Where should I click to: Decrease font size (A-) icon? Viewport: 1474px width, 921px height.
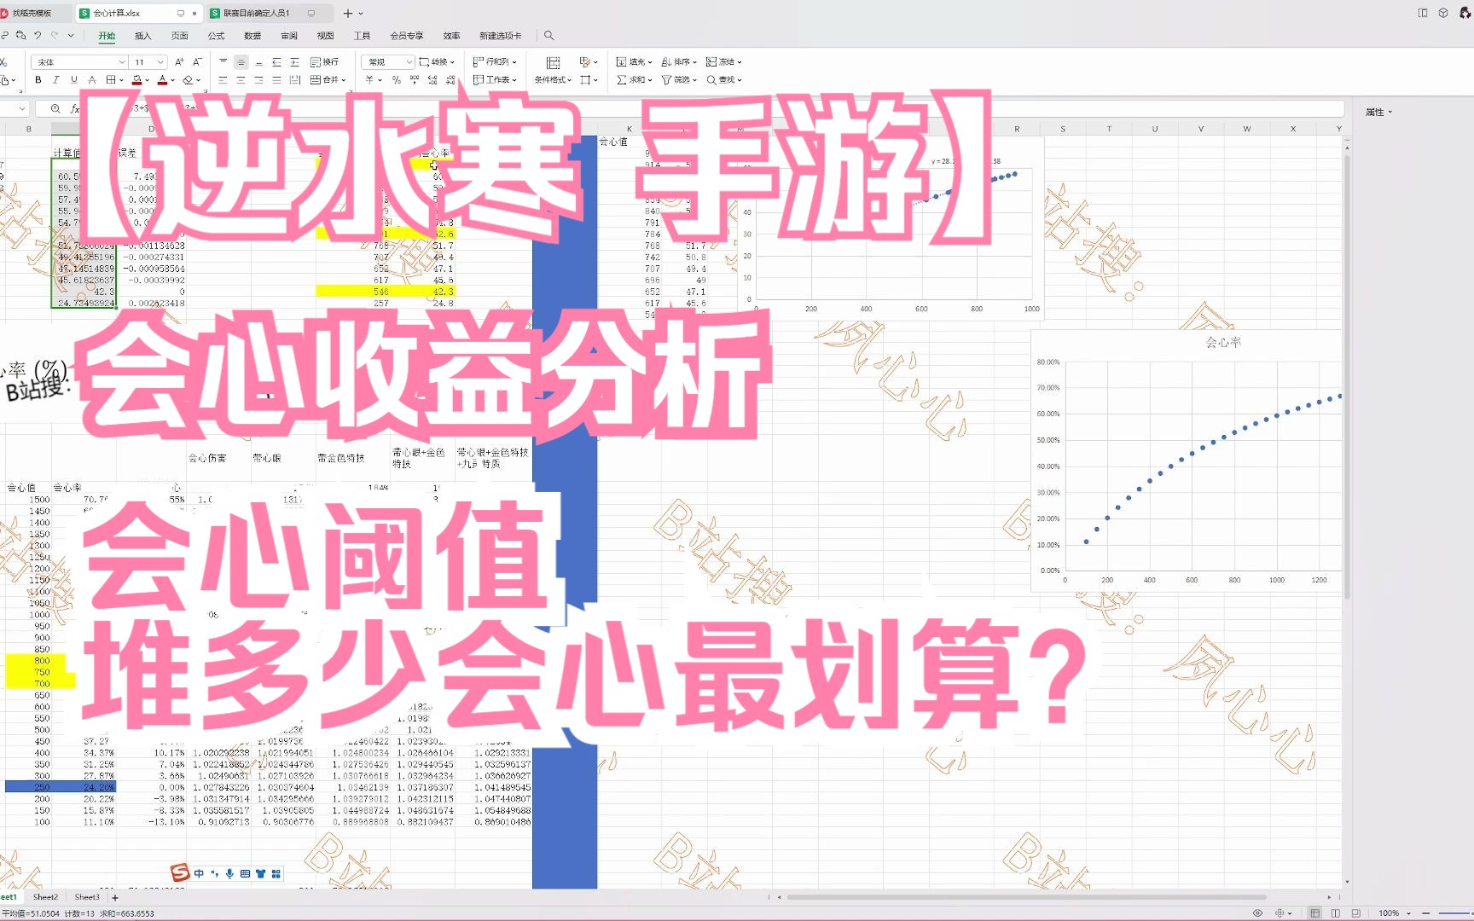coord(197,62)
